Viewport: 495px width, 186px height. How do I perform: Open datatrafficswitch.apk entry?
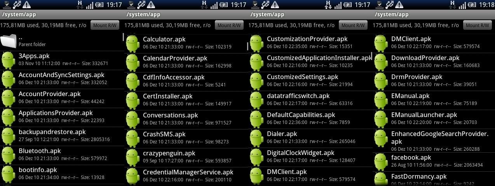click(310, 100)
